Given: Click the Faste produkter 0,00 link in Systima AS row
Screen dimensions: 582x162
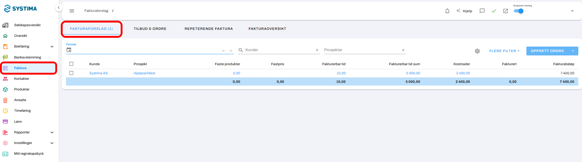Looking at the screenshot, I should pos(236,73).
